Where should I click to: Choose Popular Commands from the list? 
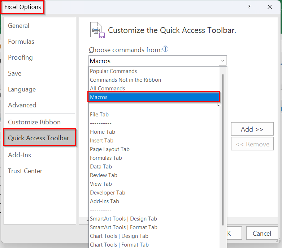[x=154, y=71]
